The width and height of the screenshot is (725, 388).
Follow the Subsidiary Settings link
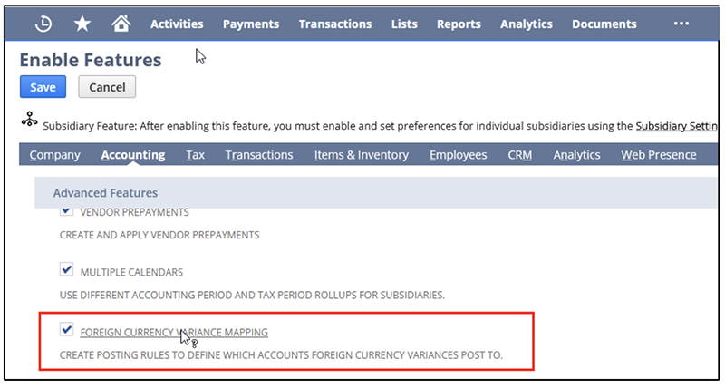[676, 125]
